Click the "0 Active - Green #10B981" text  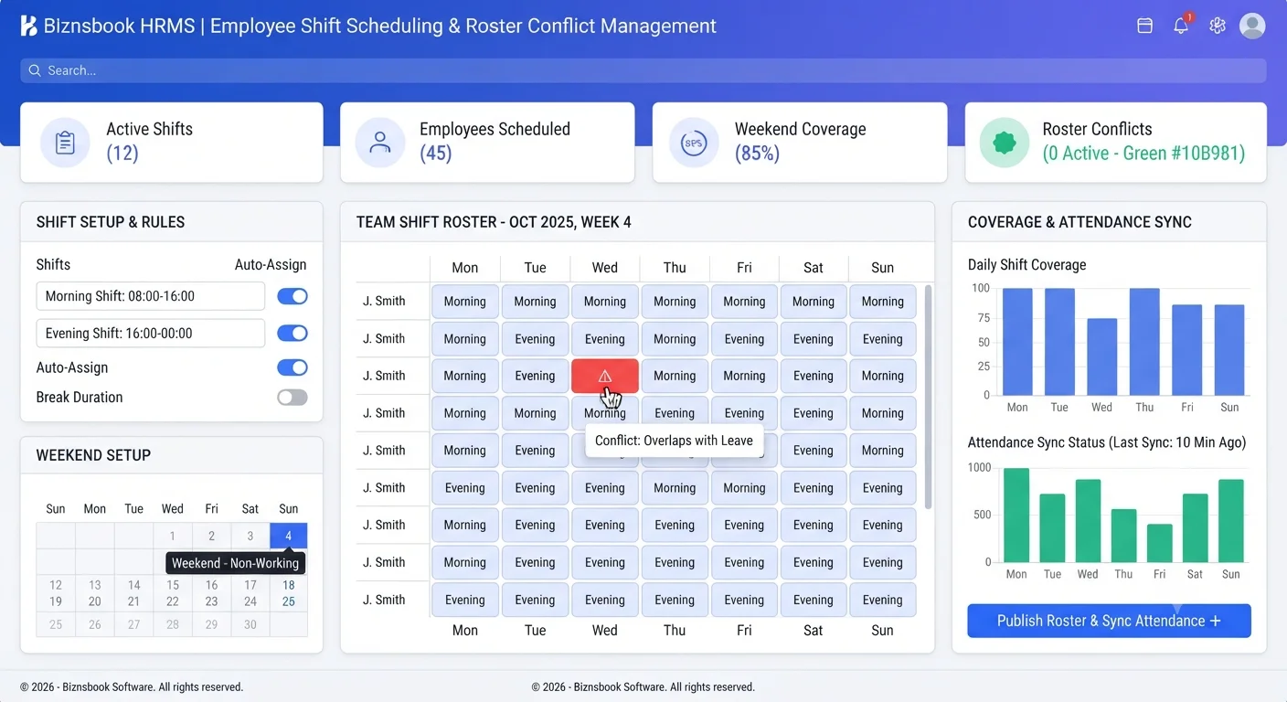pos(1143,154)
